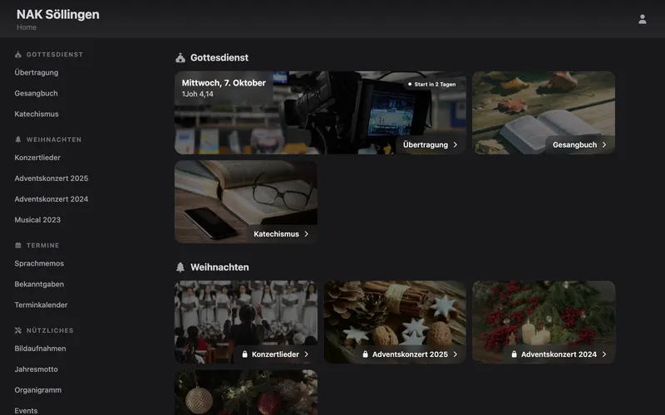
Task: Click the Adventskonzert 2025 card label button
Action: click(410, 354)
